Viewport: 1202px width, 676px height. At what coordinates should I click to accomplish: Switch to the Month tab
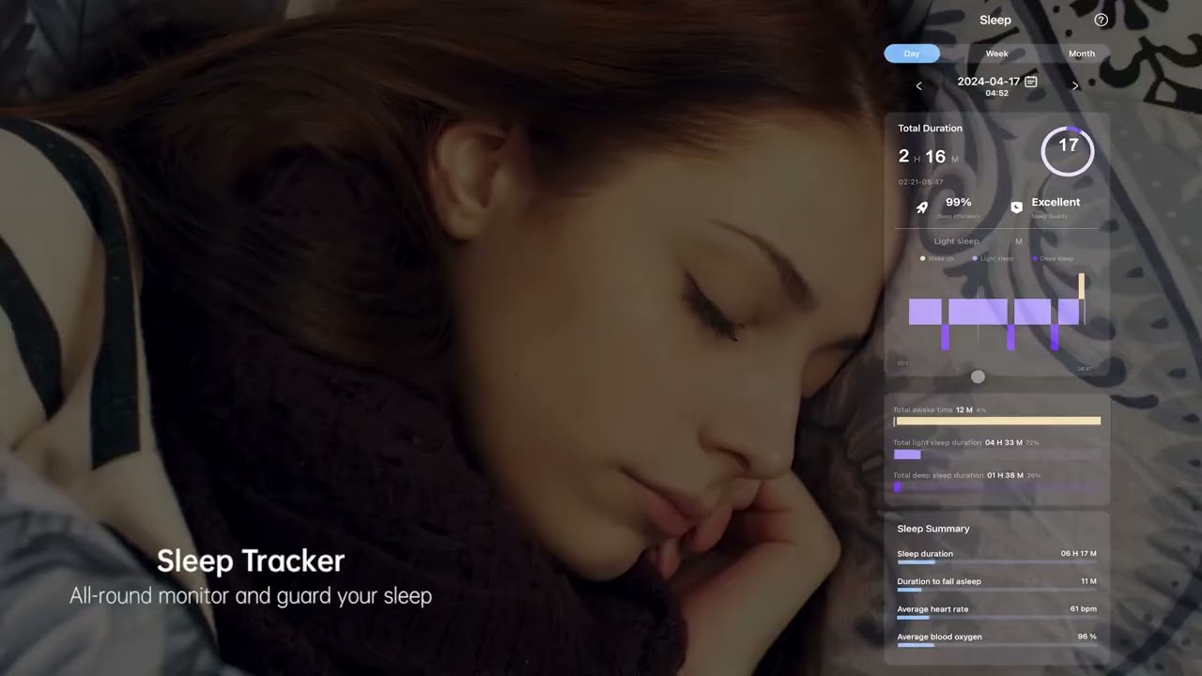click(x=1082, y=54)
